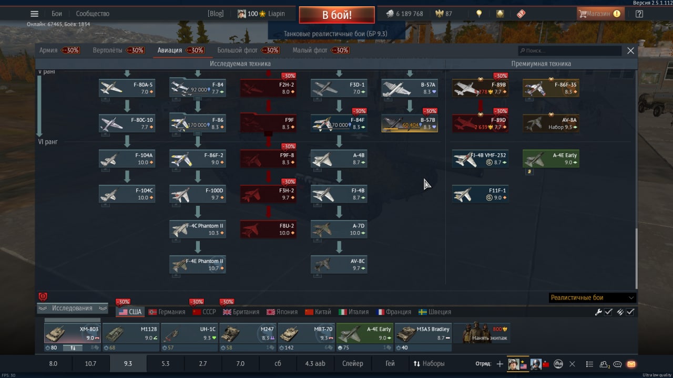The width and height of the screenshot is (673, 378).
Task: Expand the Исследования panel toggle
Action: click(73, 308)
